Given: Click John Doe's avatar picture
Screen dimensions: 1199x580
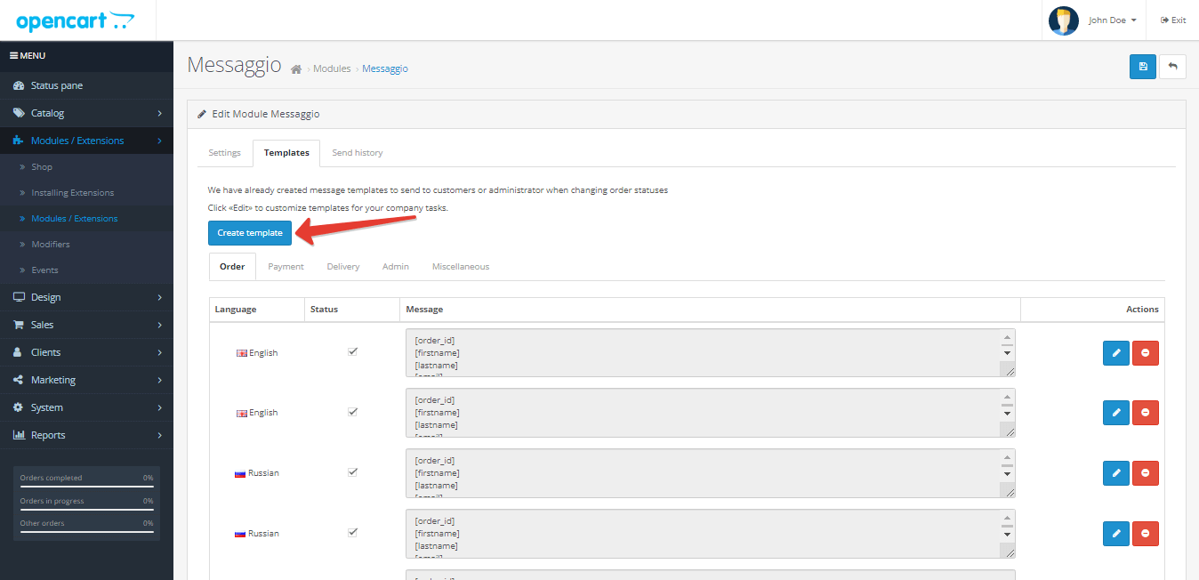Looking at the screenshot, I should coord(1064,20).
